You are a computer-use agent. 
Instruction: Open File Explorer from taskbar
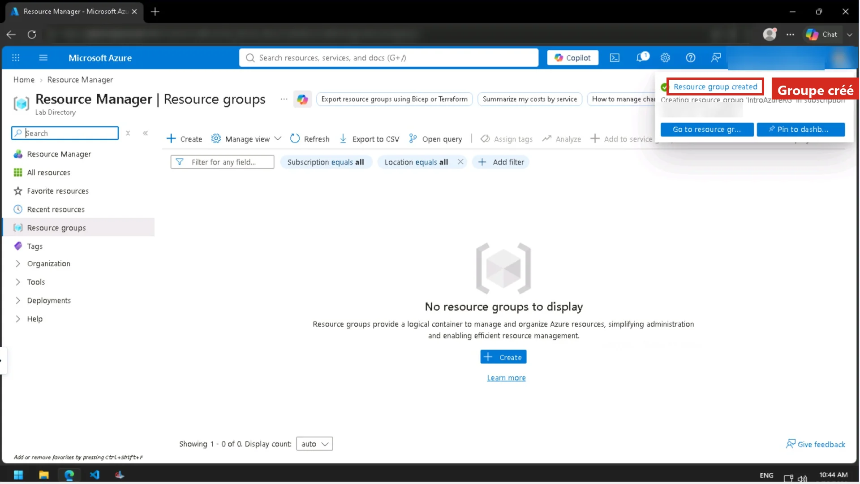pos(43,475)
